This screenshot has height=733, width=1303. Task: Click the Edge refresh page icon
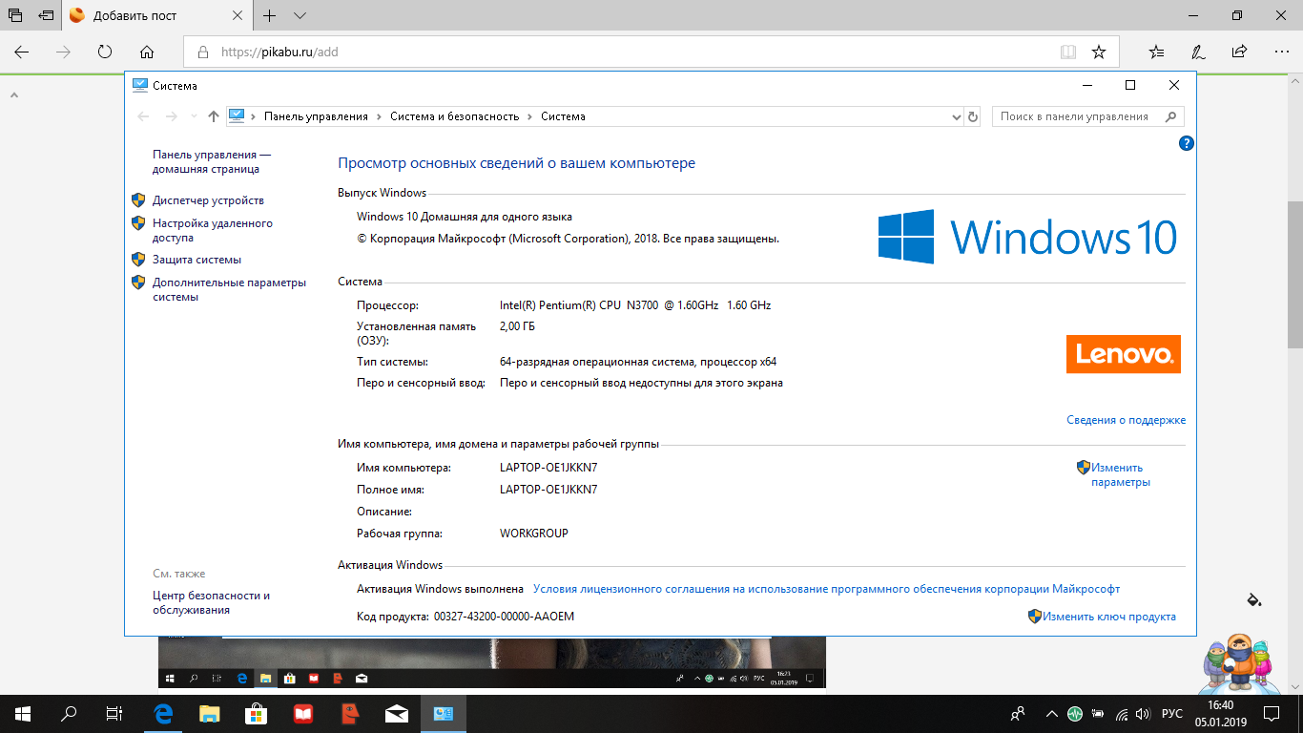(x=105, y=52)
